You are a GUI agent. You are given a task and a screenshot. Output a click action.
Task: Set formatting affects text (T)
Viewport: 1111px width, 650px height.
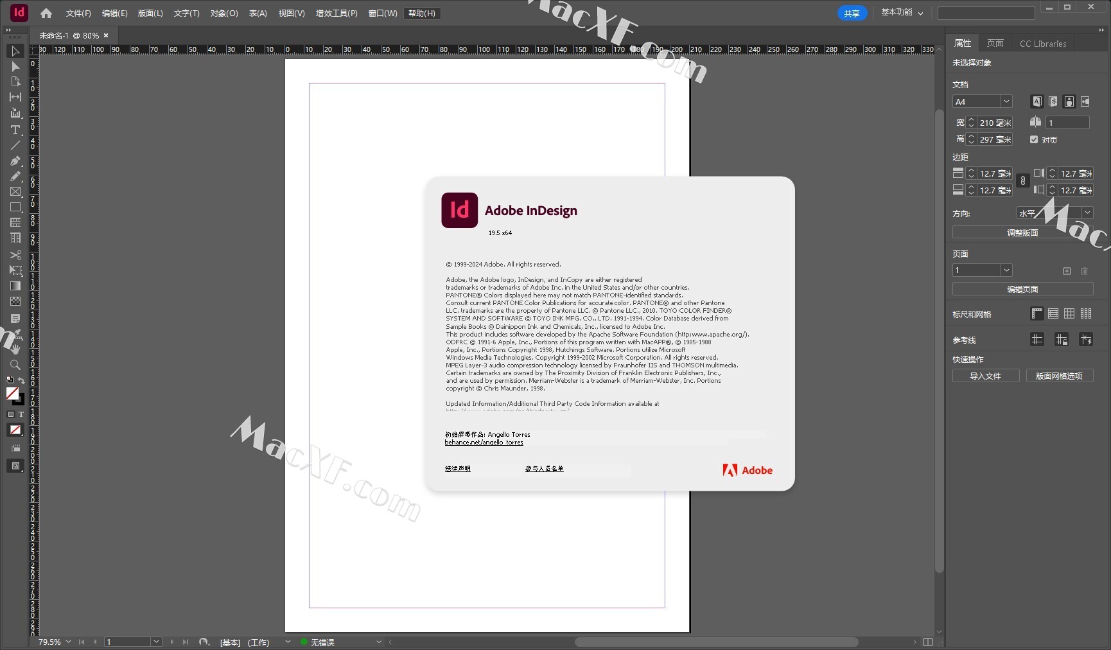pos(21,414)
